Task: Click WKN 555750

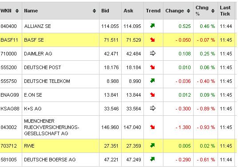Action: pos(8,81)
